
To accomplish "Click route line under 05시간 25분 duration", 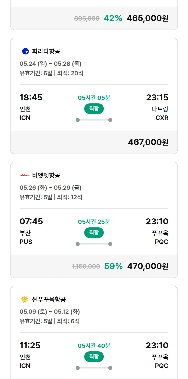I will point(94,244).
